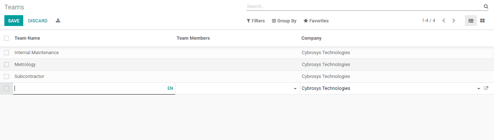The height and width of the screenshot is (140, 494).
Task: Go to next page arrow
Action: click(x=454, y=21)
